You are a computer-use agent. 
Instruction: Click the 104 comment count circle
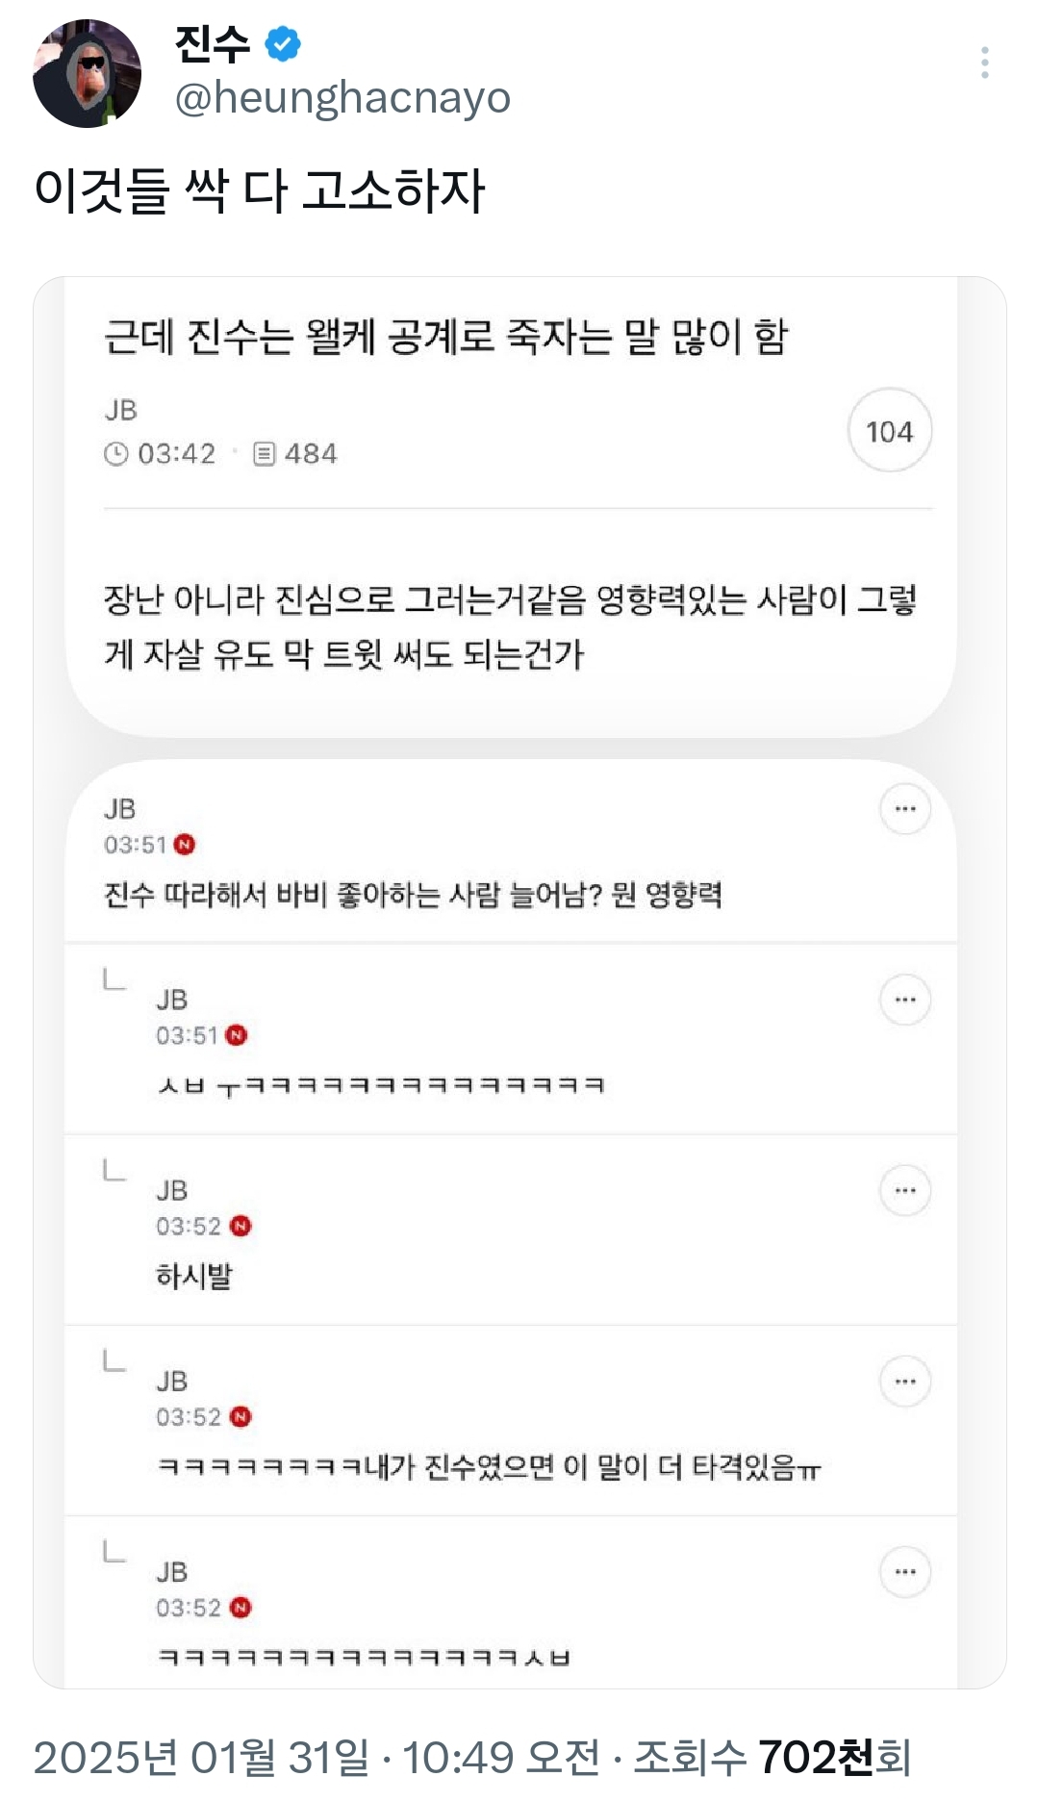tap(889, 431)
